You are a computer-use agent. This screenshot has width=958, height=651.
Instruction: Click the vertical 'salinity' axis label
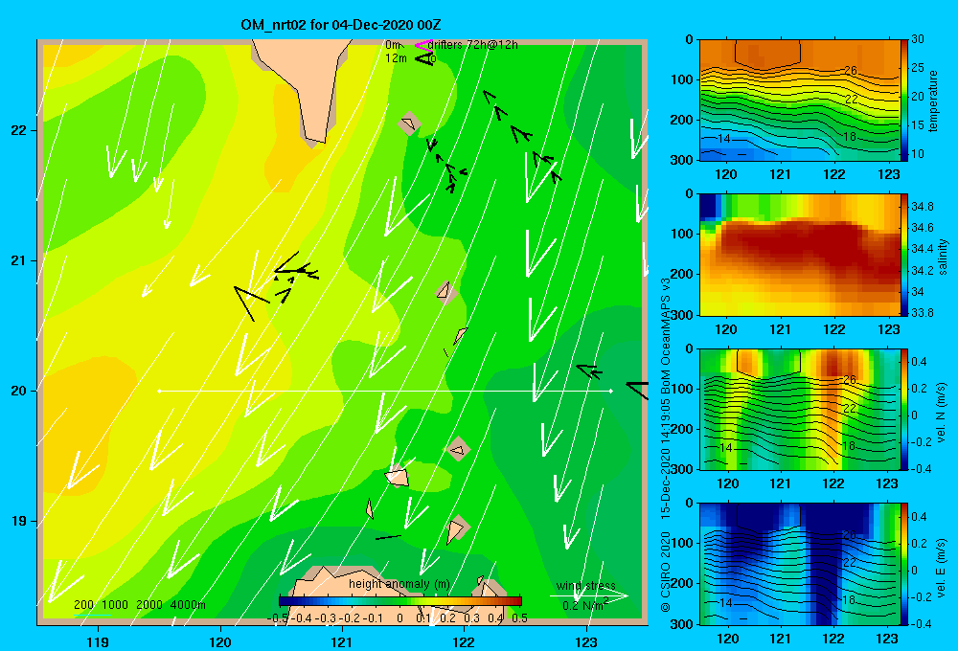[944, 257]
